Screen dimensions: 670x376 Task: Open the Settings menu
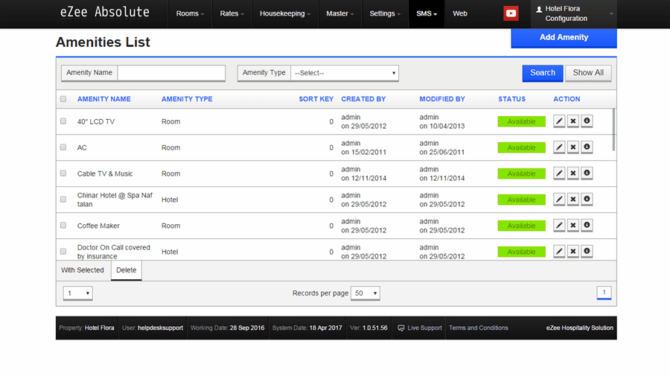pos(385,13)
